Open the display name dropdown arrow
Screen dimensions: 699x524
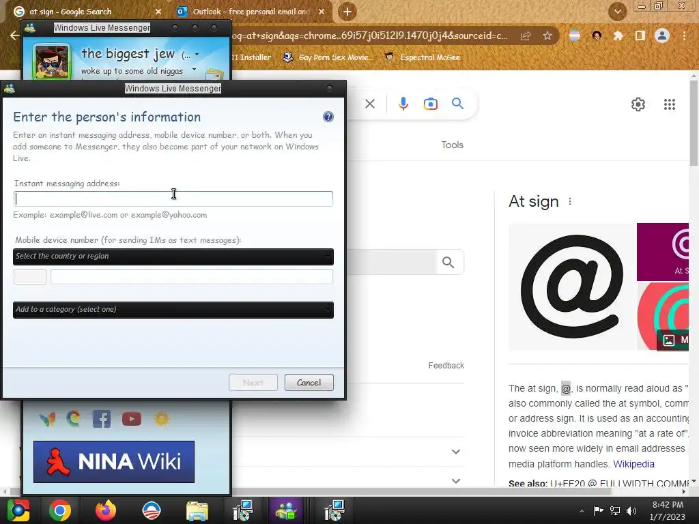197,55
